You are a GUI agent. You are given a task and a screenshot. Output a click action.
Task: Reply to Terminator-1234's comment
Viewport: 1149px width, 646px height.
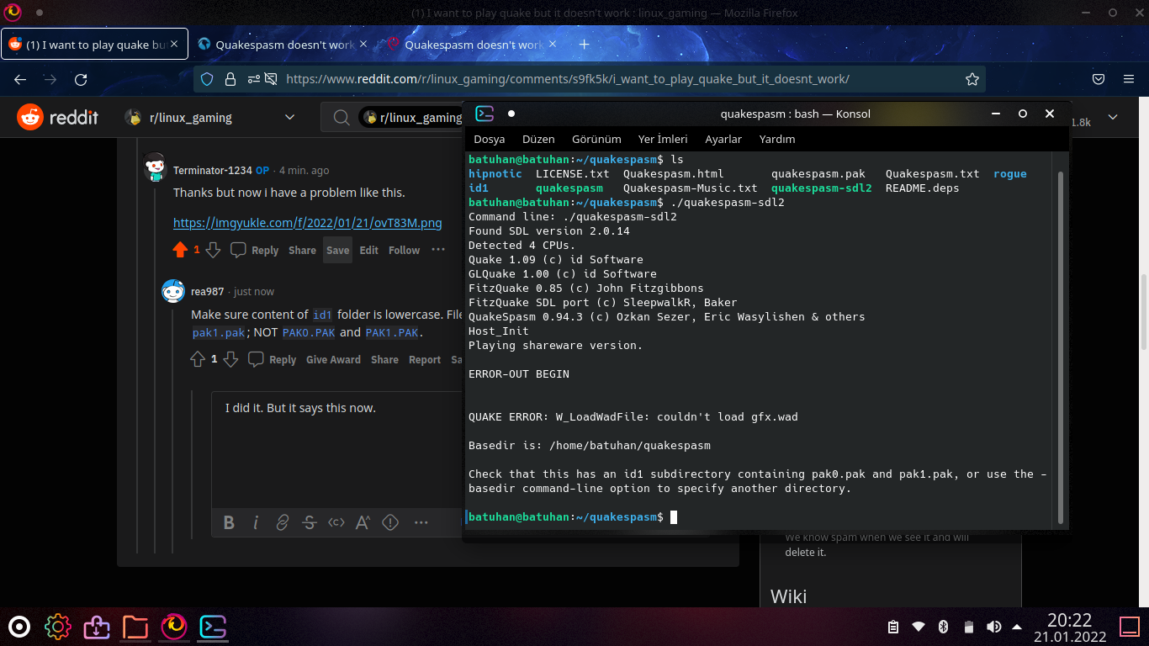point(255,250)
